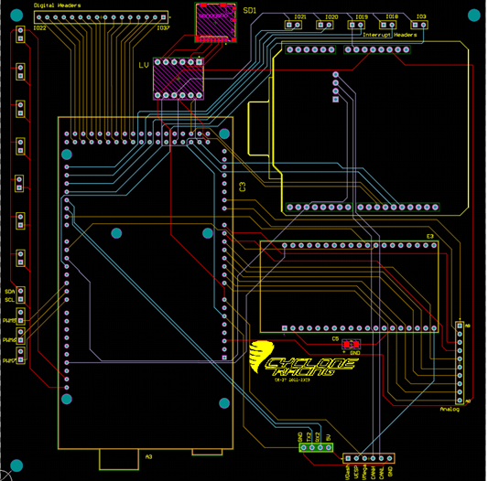Screen dimensions: 488x481
Task: Select the pad above the CANH label
Action: click(373, 458)
